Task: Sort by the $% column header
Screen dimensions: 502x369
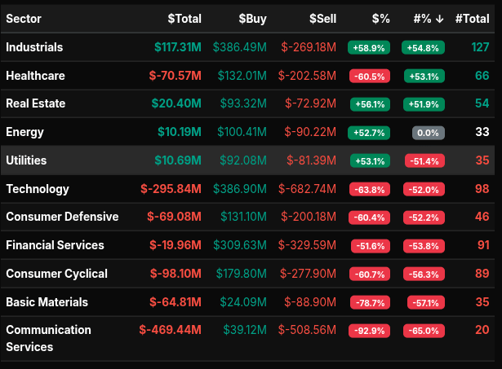Action: (380, 19)
